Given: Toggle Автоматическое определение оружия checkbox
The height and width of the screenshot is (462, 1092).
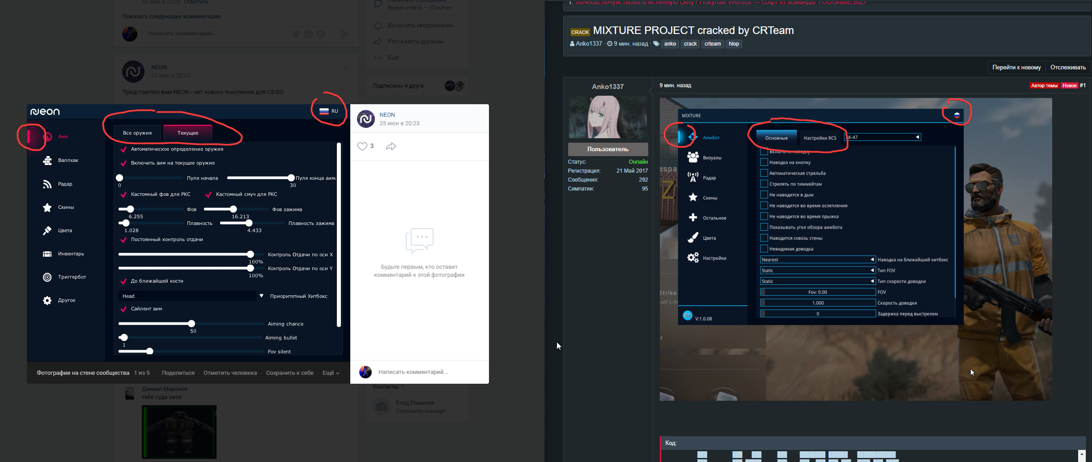Looking at the screenshot, I should click(x=123, y=149).
